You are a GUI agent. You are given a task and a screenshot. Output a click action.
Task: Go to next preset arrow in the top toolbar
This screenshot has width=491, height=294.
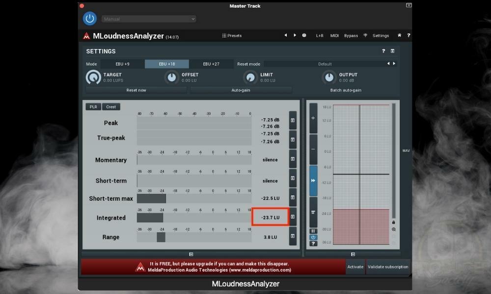coord(295,35)
